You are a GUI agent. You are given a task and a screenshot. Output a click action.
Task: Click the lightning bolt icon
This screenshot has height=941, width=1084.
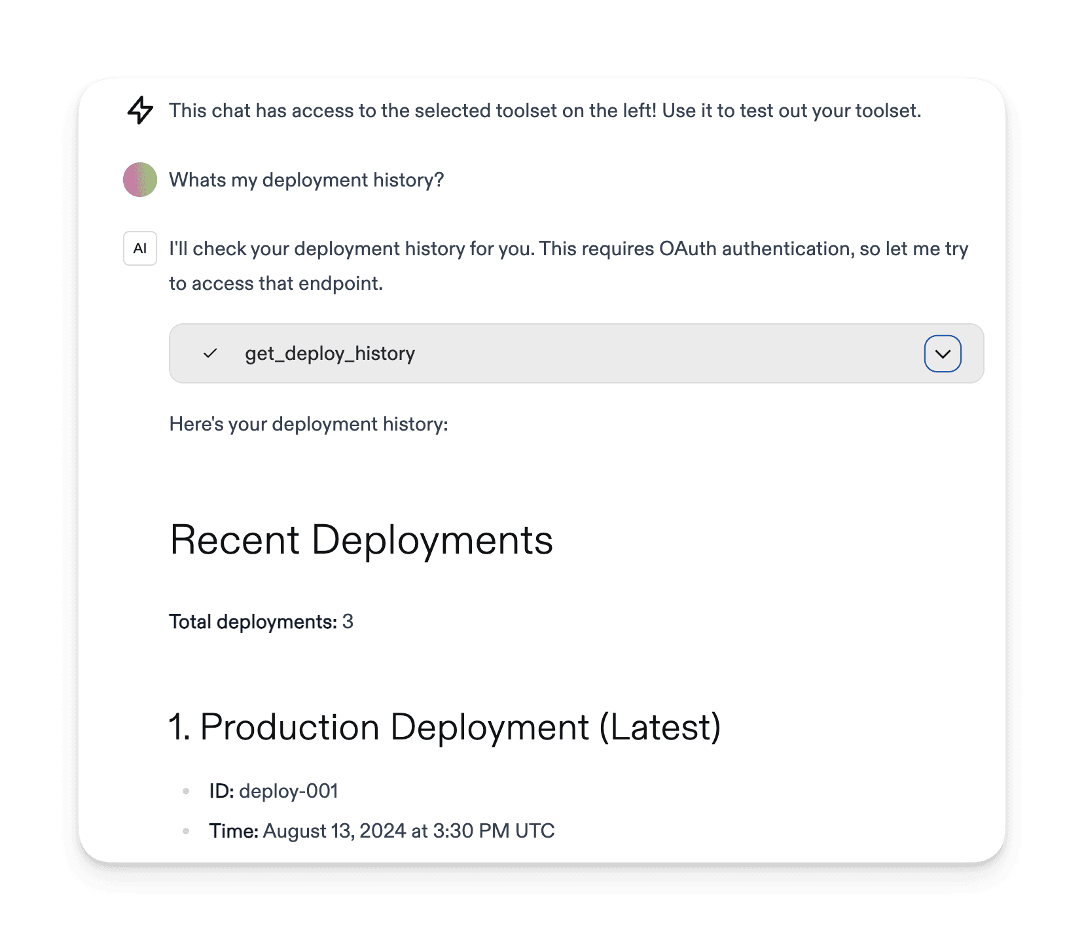tap(140, 110)
